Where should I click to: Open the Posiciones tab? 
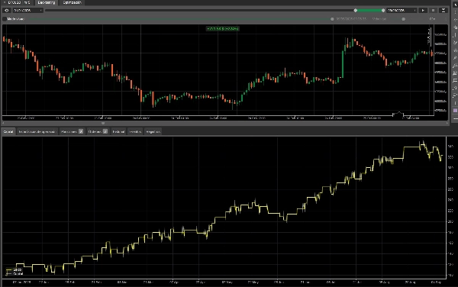[72, 132]
